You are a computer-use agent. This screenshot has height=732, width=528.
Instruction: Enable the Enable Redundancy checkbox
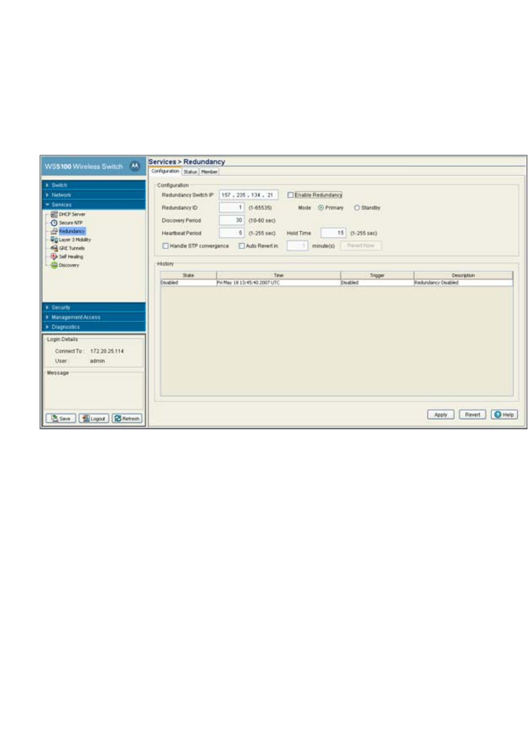(291, 195)
